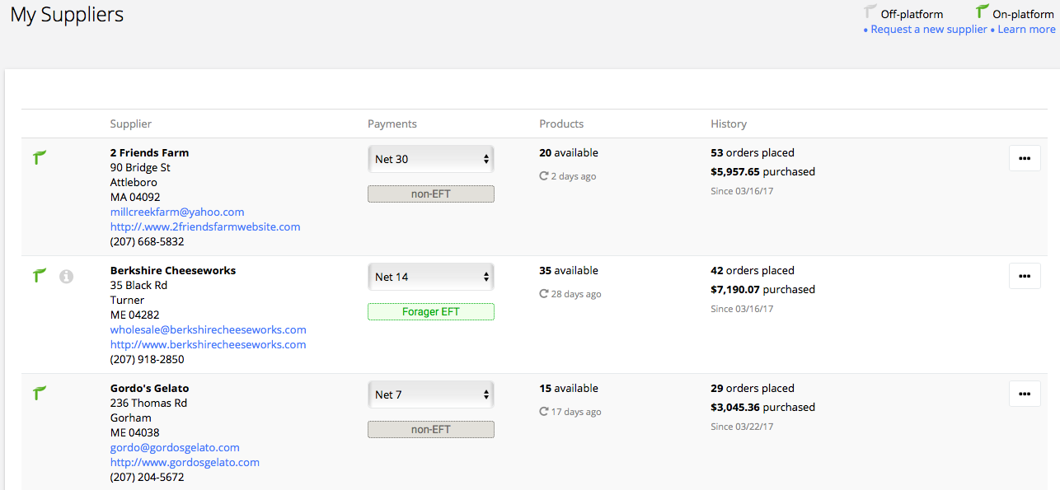
Task: Open the Net 7 payment terms dropdown
Action: (x=430, y=394)
